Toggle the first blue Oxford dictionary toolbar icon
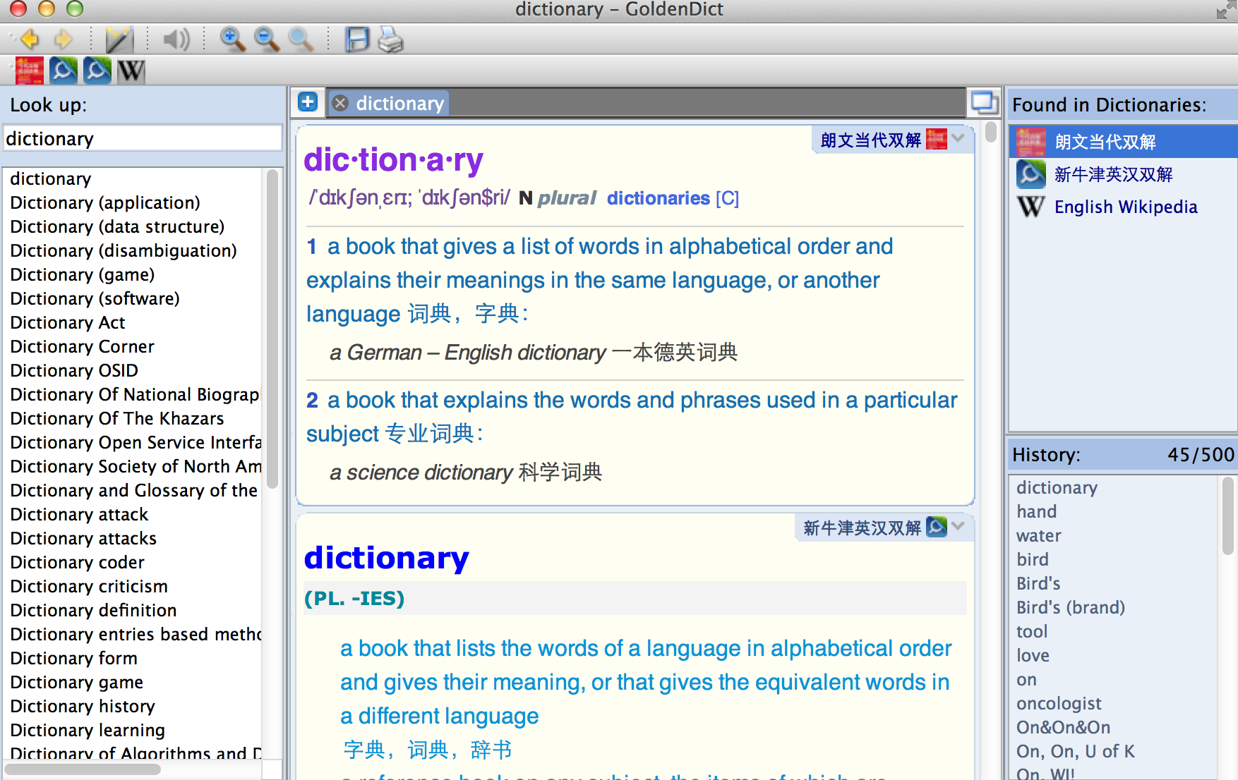This screenshot has width=1238, height=780. [63, 71]
